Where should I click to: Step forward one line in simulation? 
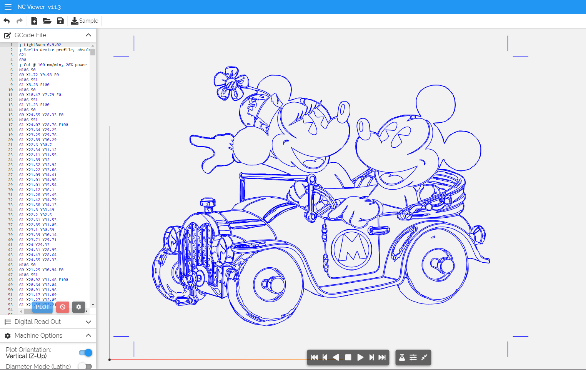371,357
